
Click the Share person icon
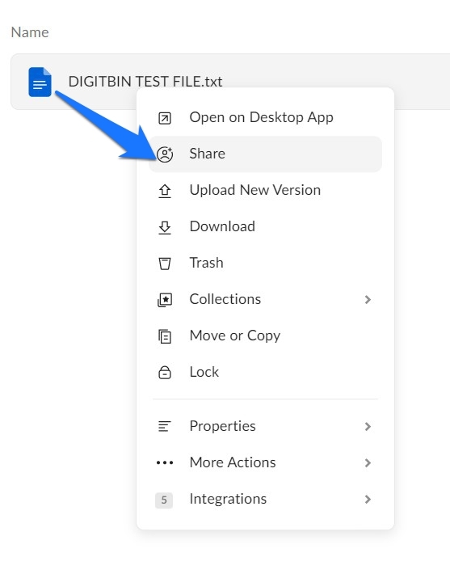coord(165,154)
